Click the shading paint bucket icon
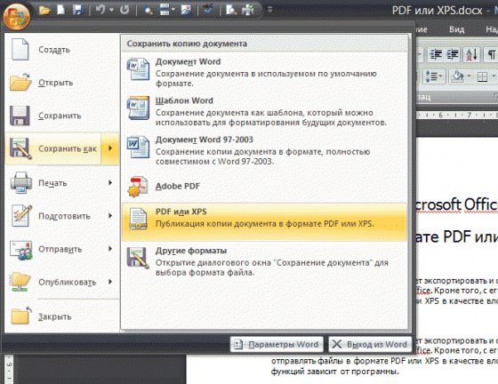The height and width of the screenshot is (384, 498). click(458, 76)
